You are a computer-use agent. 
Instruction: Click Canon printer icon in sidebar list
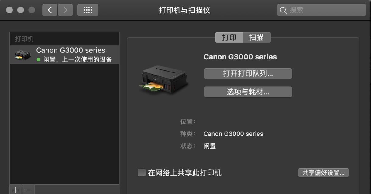tap(23, 55)
